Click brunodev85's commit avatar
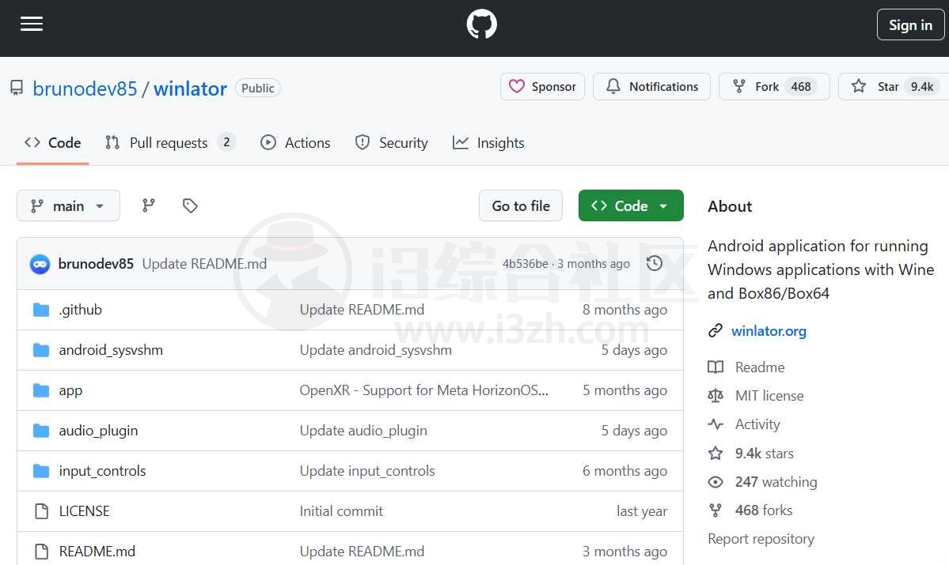 (x=40, y=263)
